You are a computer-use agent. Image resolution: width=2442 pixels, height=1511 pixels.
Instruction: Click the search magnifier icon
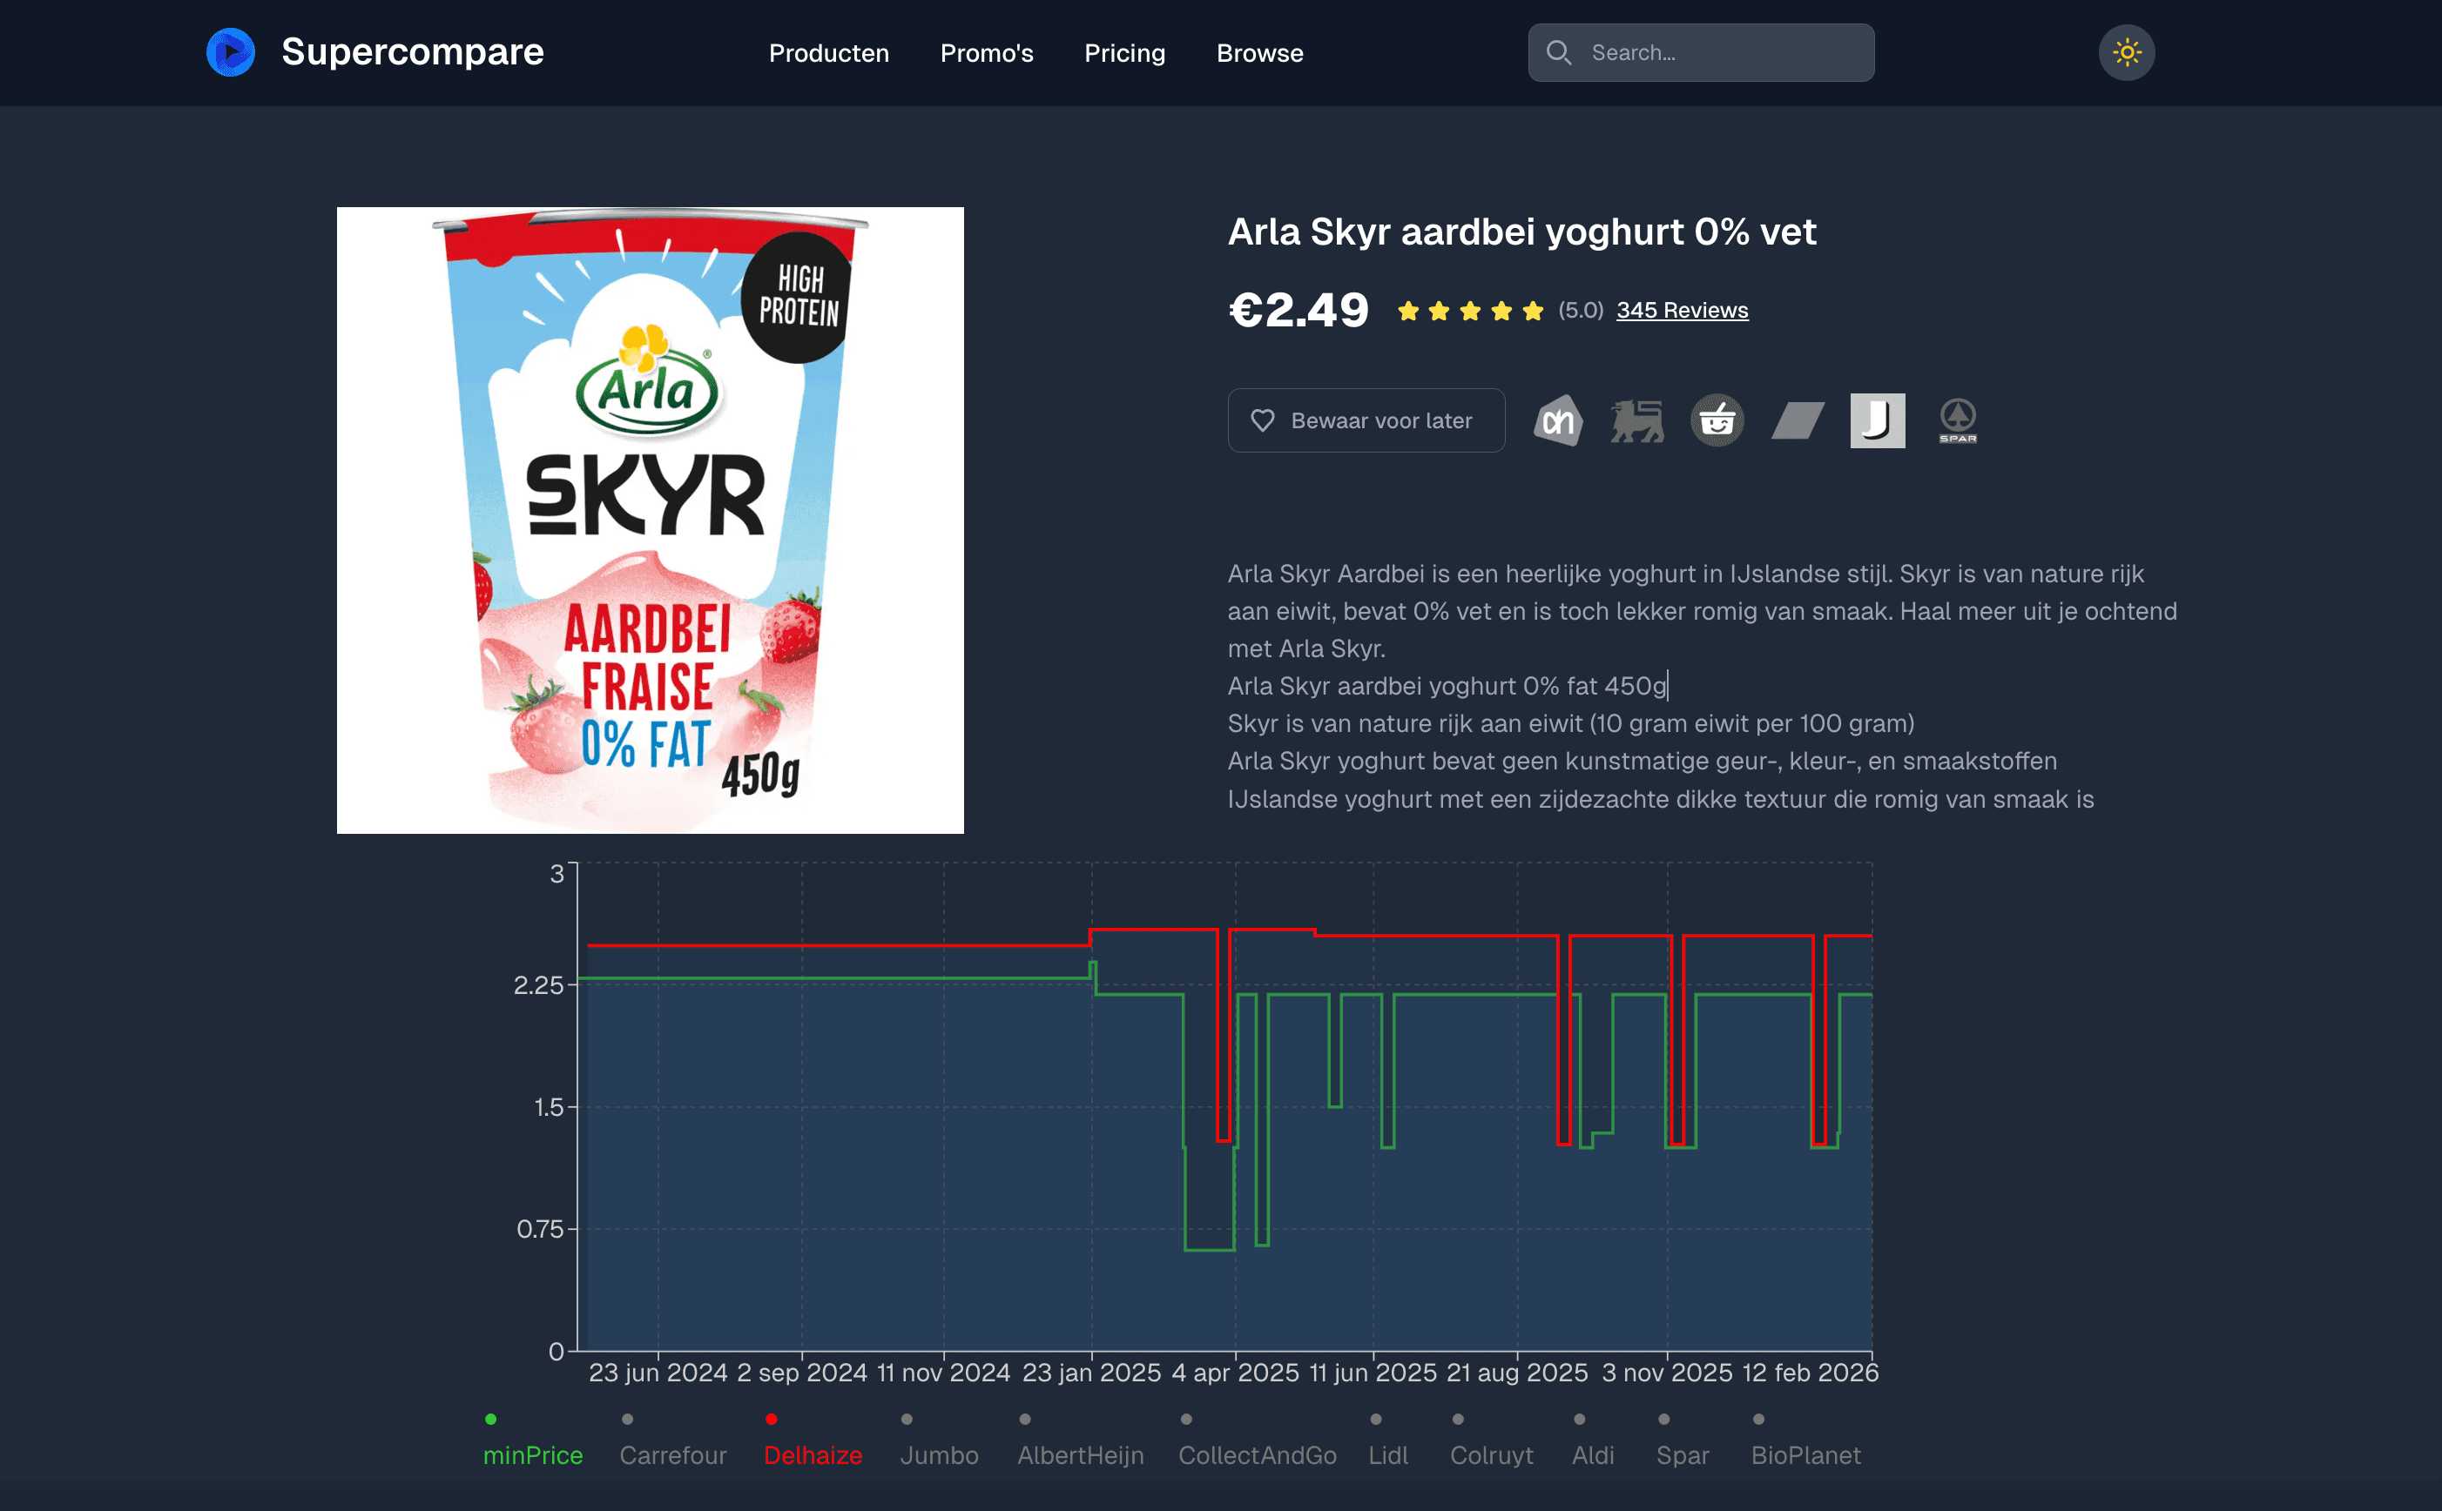[1560, 52]
